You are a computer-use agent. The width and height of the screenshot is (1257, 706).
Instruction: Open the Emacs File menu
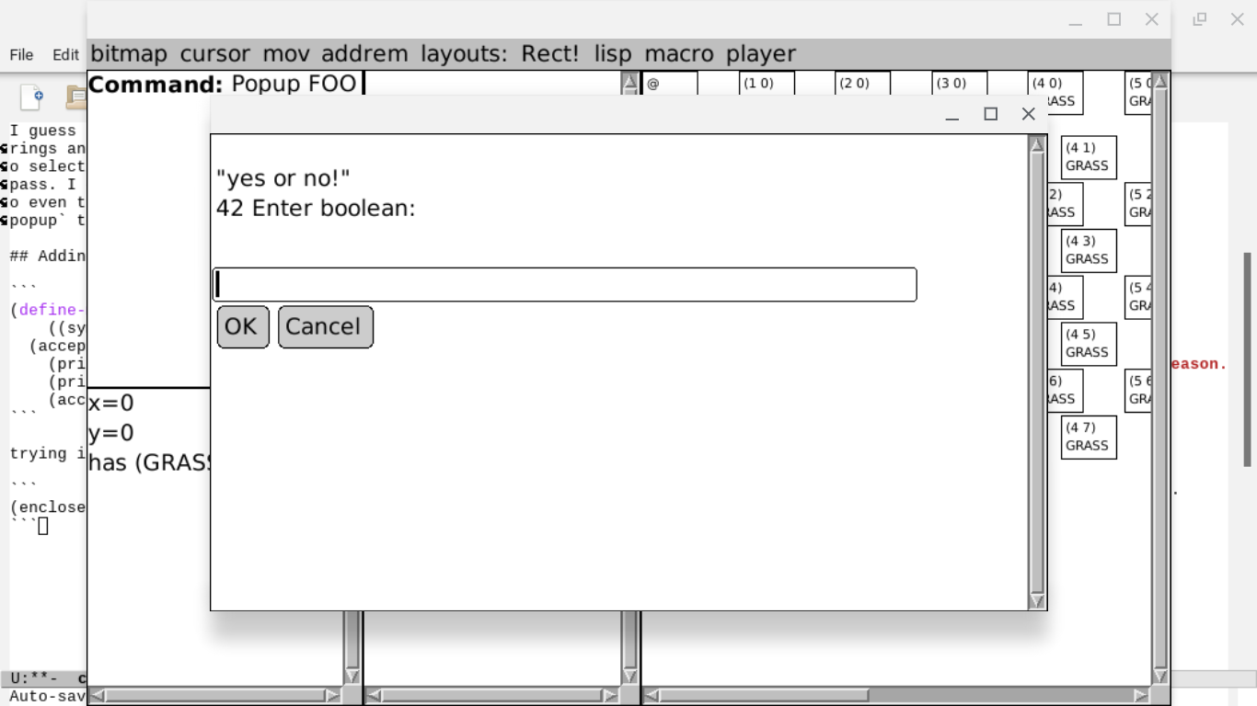21,55
